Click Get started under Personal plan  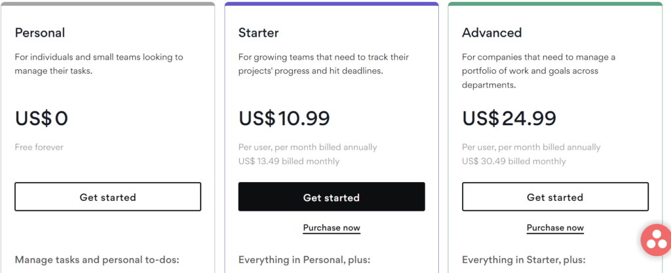click(x=108, y=196)
